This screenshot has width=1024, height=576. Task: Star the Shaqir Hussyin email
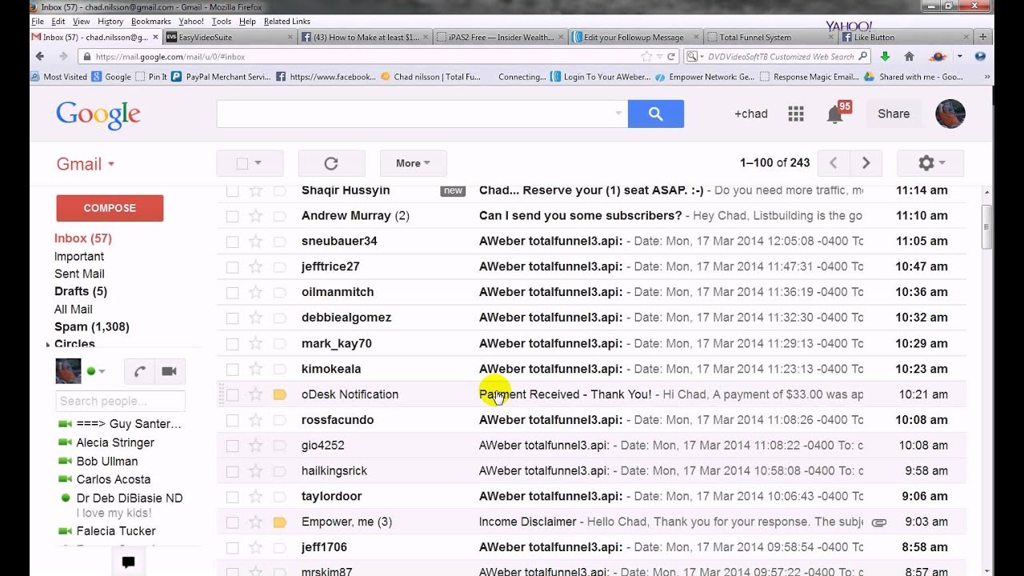point(255,190)
